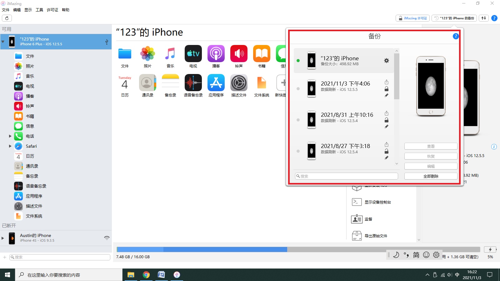The height and width of the screenshot is (281, 500).
Task: Collapse the 123 iPhone device tree
Action: [3, 42]
